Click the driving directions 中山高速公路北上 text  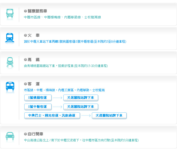[81, 140]
